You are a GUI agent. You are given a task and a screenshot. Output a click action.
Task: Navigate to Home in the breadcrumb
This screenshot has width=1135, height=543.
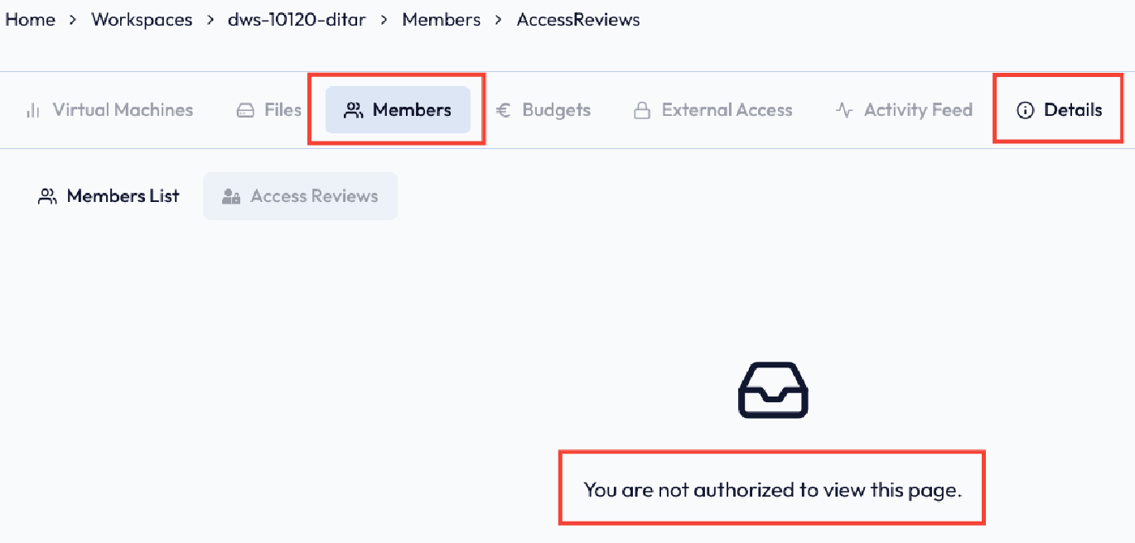pyautogui.click(x=30, y=20)
